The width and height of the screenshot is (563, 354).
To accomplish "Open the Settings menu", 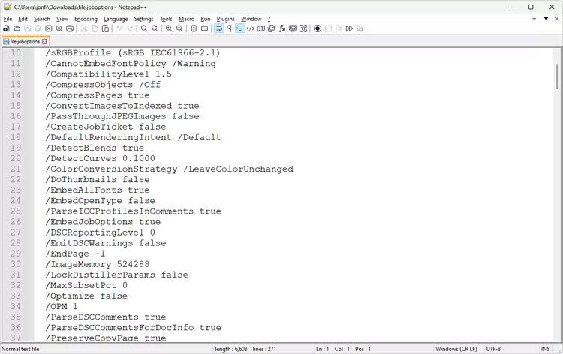I will tap(143, 19).
